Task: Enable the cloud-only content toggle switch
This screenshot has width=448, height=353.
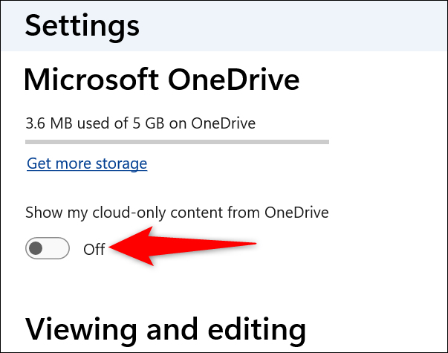Action: point(47,249)
